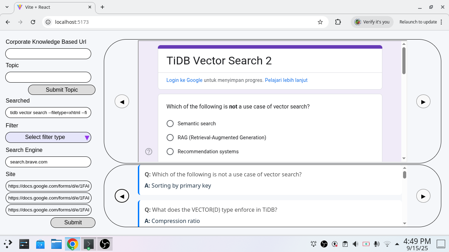The image size is (449, 252).
Task: Open the Konsole terminal from taskbar
Action: click(x=89, y=244)
